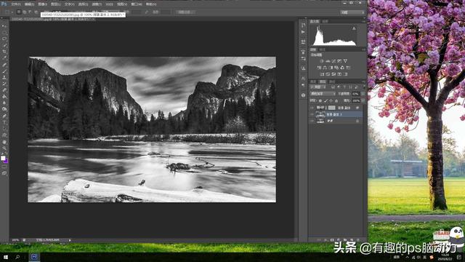This screenshot has height=262, width=465.
Task: Open the Histogram panel flyout menu
Action: pyautogui.click(x=364, y=21)
